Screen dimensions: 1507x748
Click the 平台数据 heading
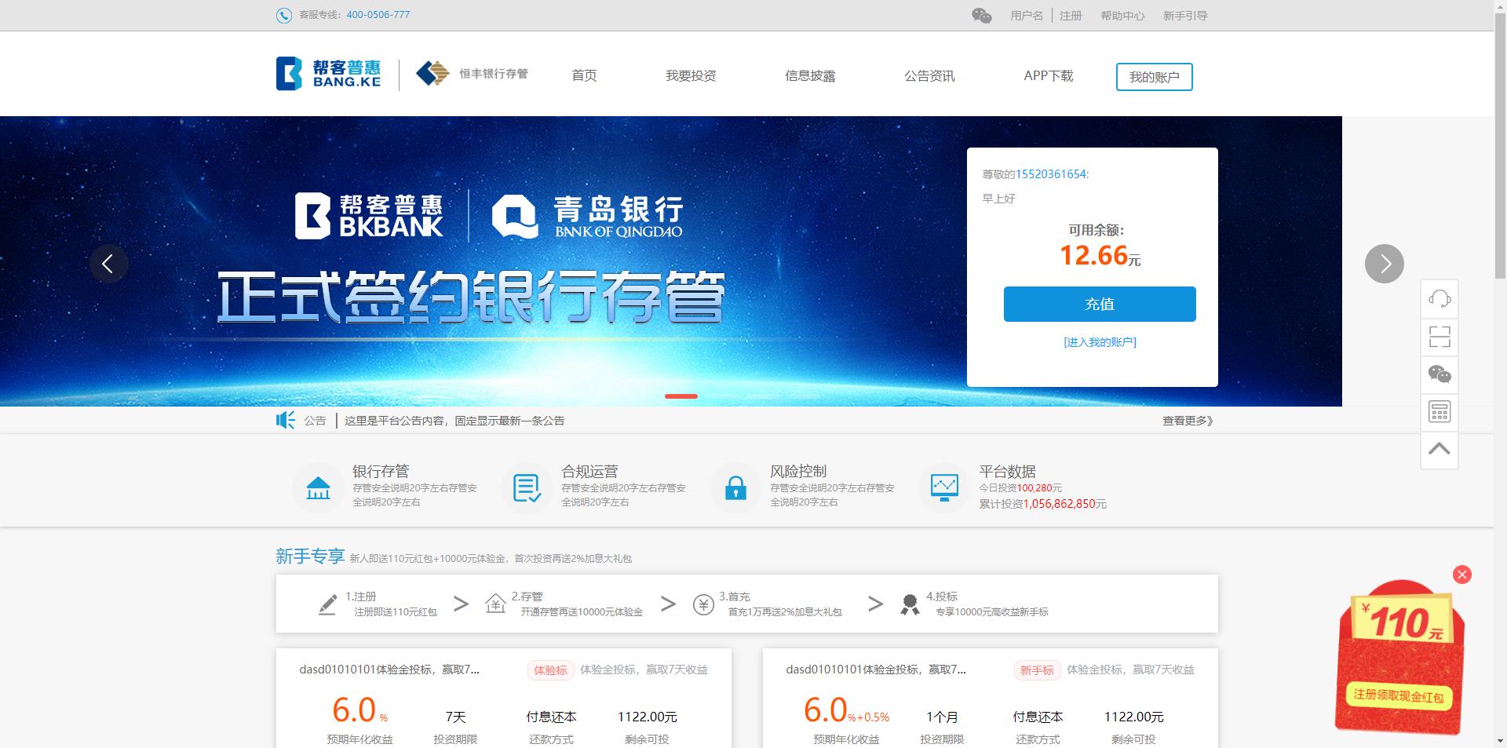coord(1007,471)
